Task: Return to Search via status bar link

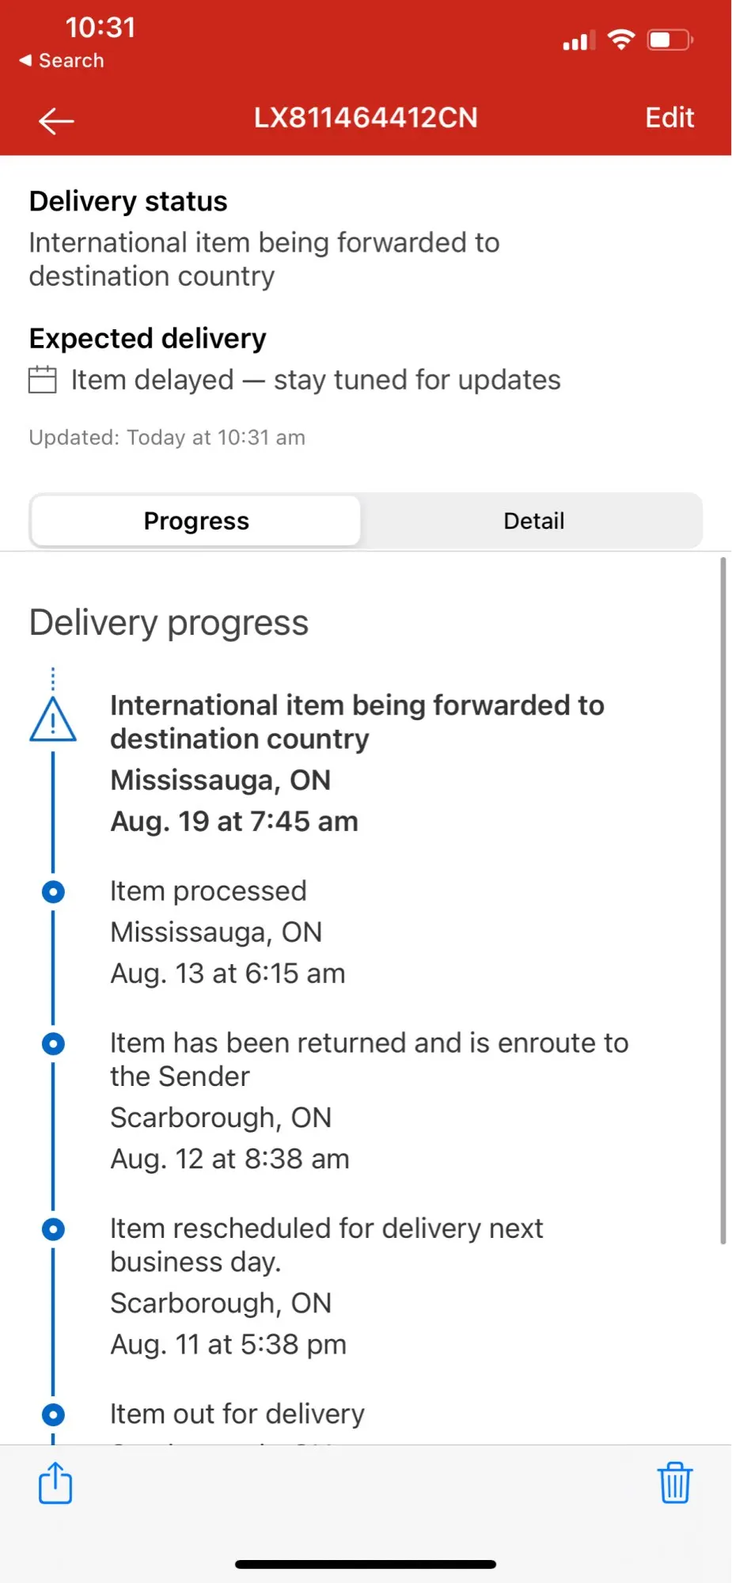Action: click(x=62, y=61)
